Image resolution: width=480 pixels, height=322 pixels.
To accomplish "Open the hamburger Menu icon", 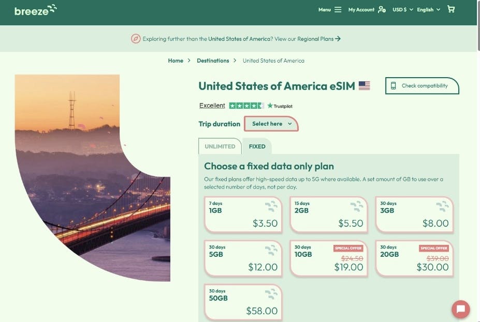I will (338, 9).
